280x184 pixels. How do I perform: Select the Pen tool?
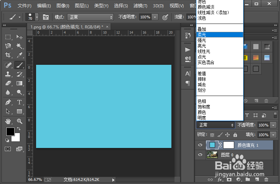(8, 102)
